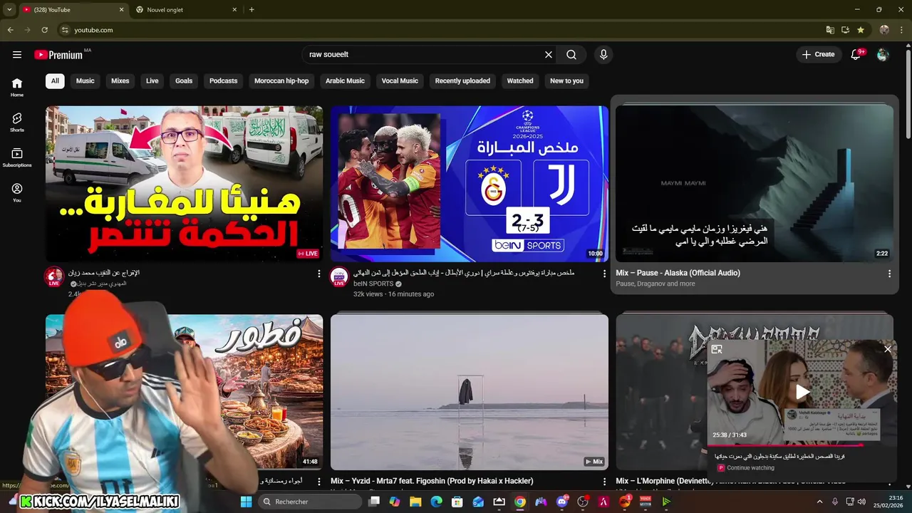Open three-dot menu for the live van video
912x513 pixels.
point(318,274)
